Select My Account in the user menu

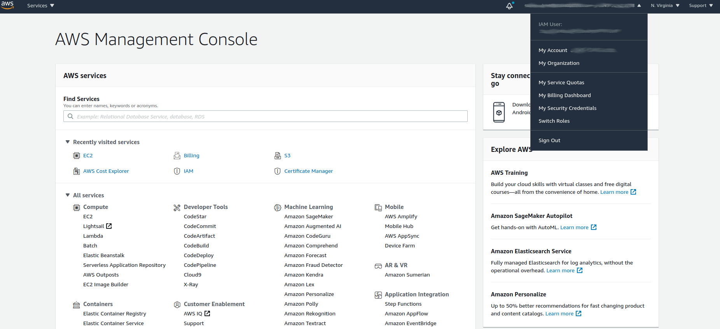point(553,50)
